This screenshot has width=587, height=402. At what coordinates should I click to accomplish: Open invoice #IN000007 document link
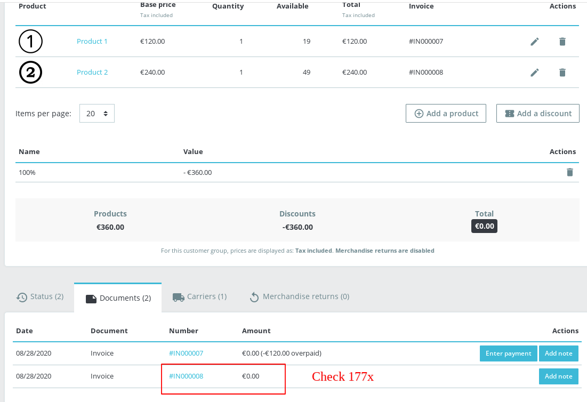pos(186,353)
